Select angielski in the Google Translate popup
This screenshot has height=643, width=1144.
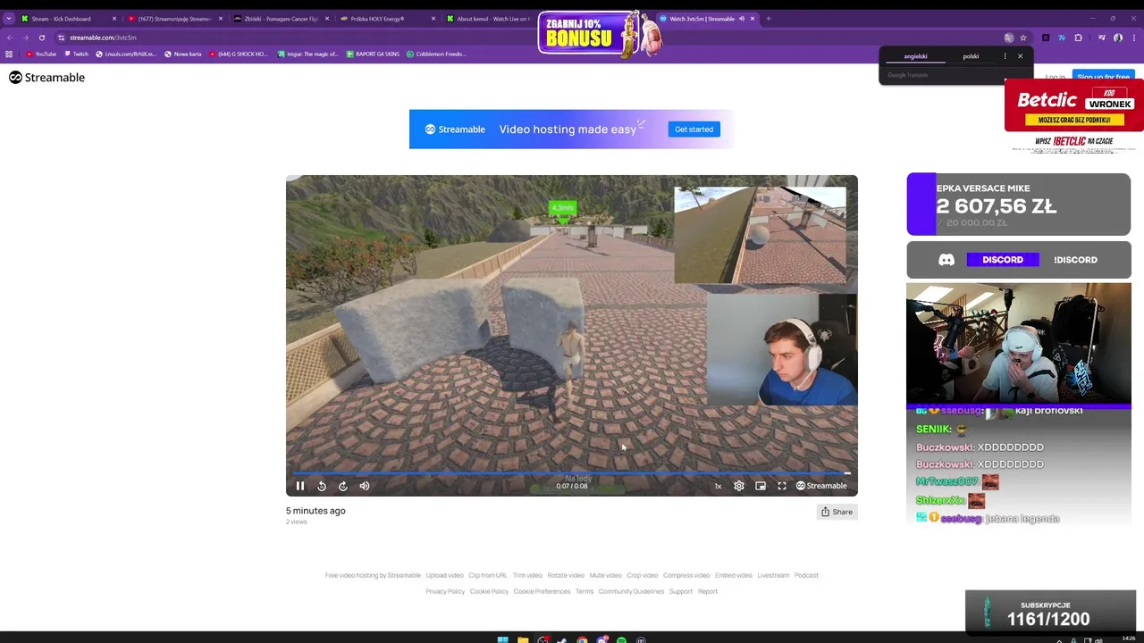coord(915,56)
